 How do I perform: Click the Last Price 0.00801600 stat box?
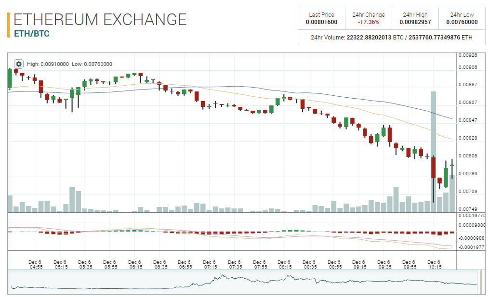pyautogui.click(x=322, y=18)
